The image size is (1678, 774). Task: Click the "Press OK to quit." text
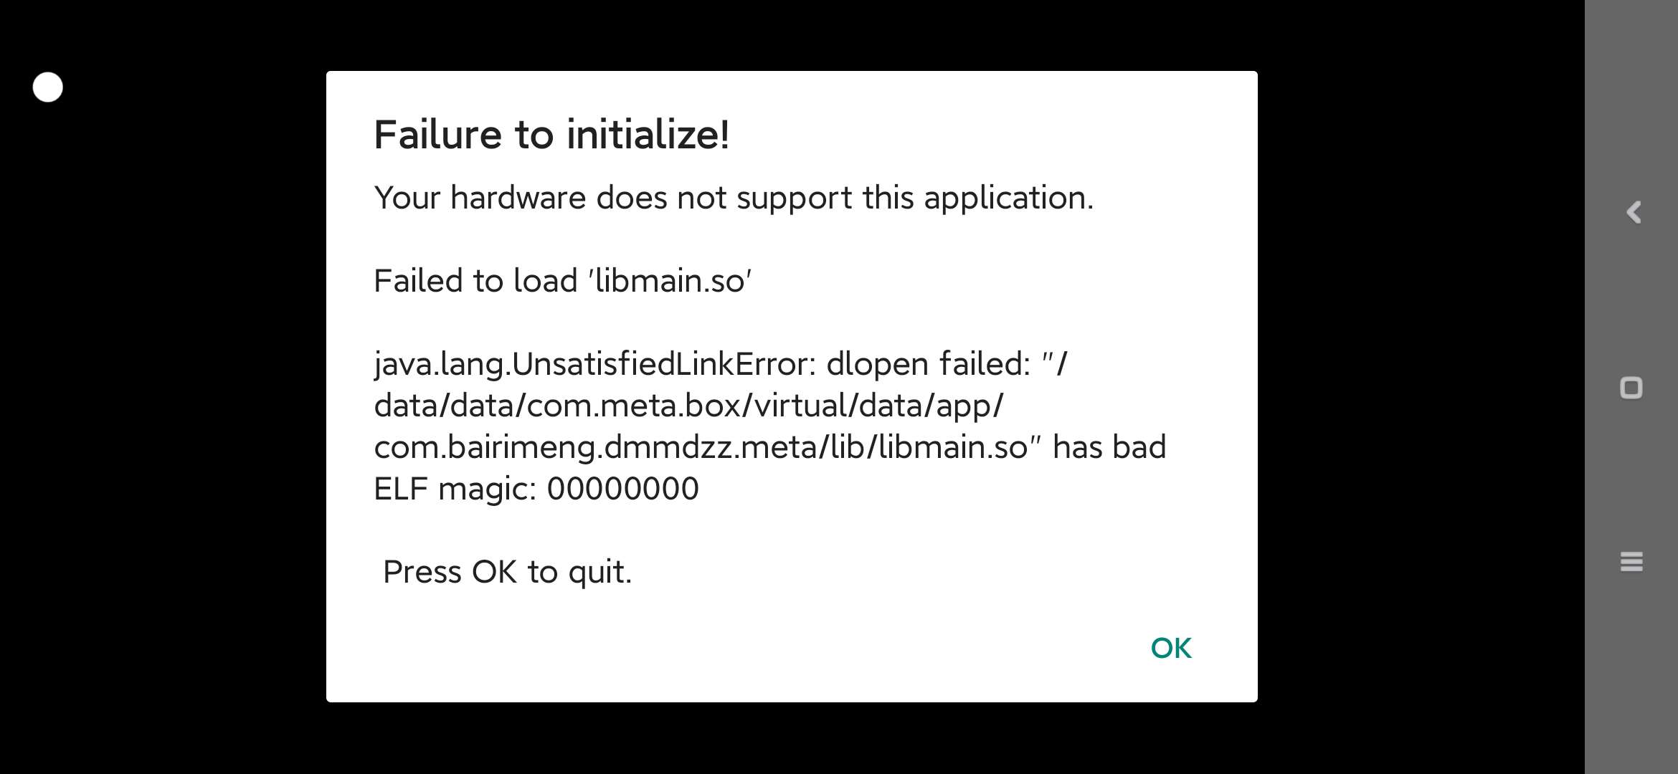point(507,572)
